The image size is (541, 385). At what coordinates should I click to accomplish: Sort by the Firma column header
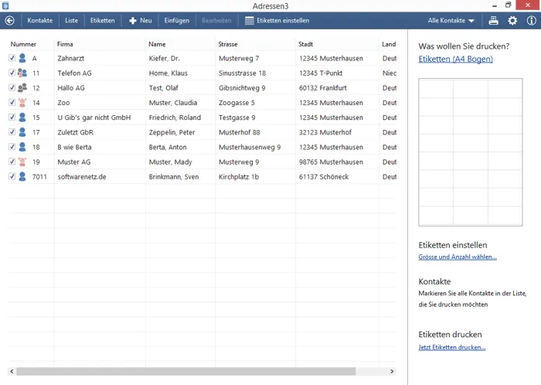click(x=65, y=44)
